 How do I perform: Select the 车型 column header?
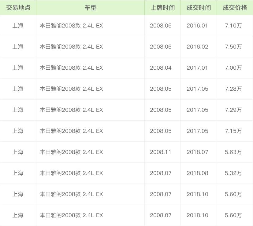tap(90, 8)
